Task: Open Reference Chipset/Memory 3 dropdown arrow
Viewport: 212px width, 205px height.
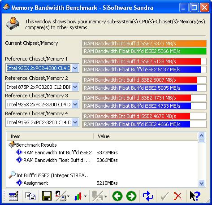Action: click(x=75, y=105)
